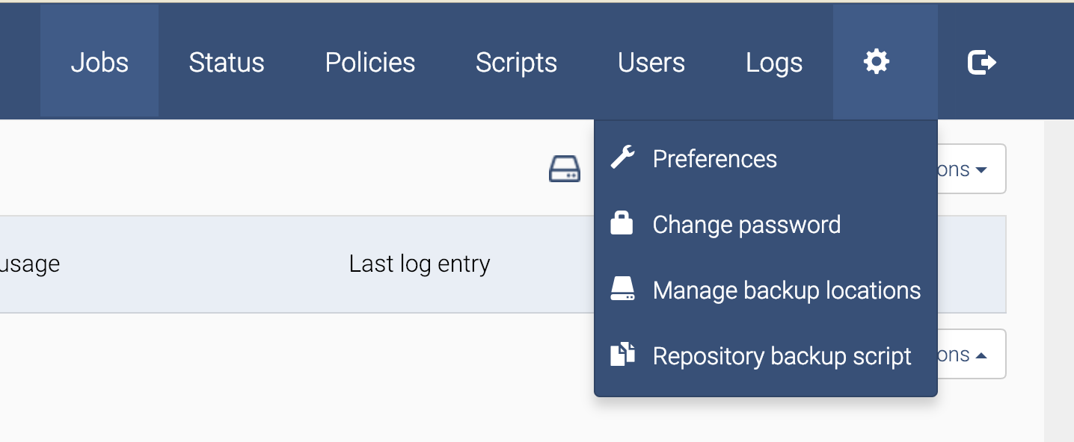Choose the Change password menu entry
Screen dimensions: 1074x442
pos(746,225)
